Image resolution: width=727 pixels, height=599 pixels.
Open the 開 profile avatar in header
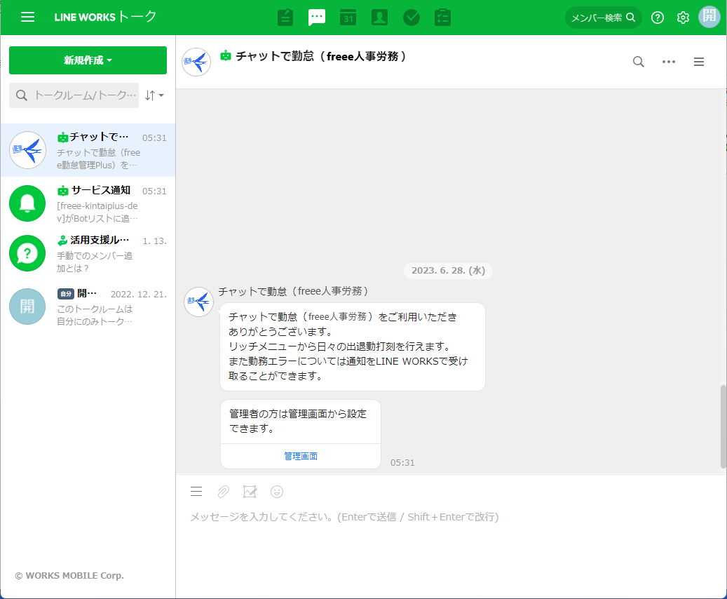709,17
